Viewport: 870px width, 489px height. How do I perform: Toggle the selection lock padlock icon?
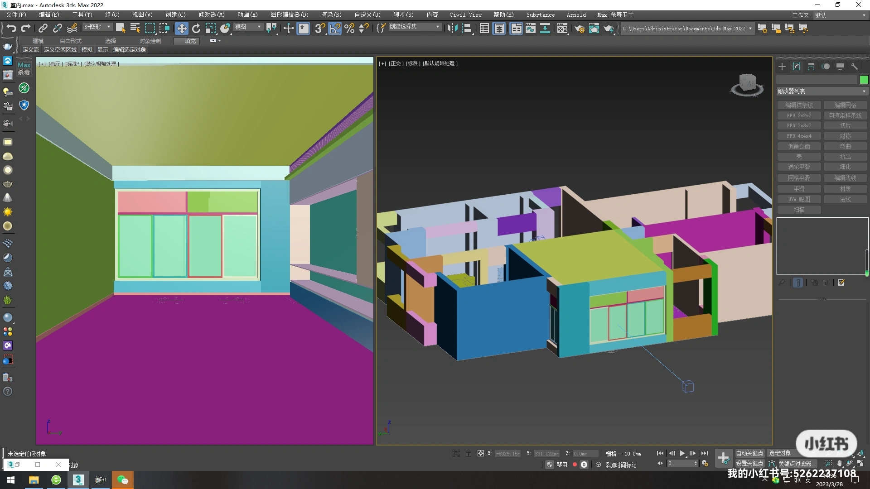pos(469,453)
